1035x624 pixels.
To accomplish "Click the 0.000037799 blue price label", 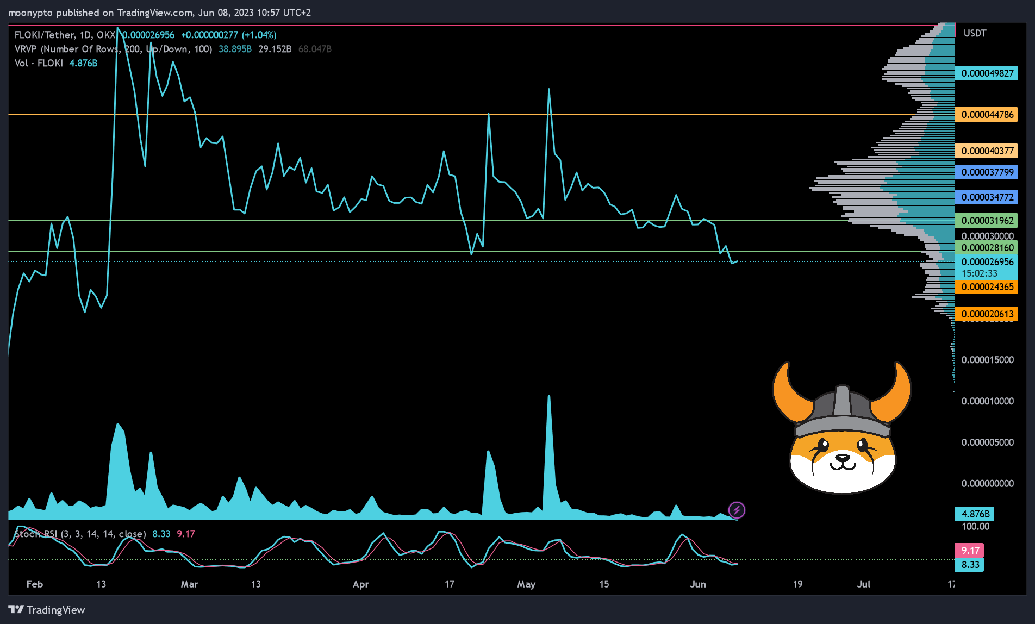I will tap(987, 172).
